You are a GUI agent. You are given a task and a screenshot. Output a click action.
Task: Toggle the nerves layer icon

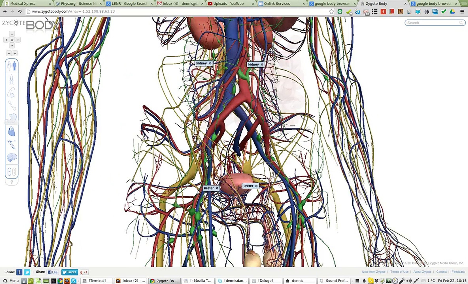coord(12,144)
